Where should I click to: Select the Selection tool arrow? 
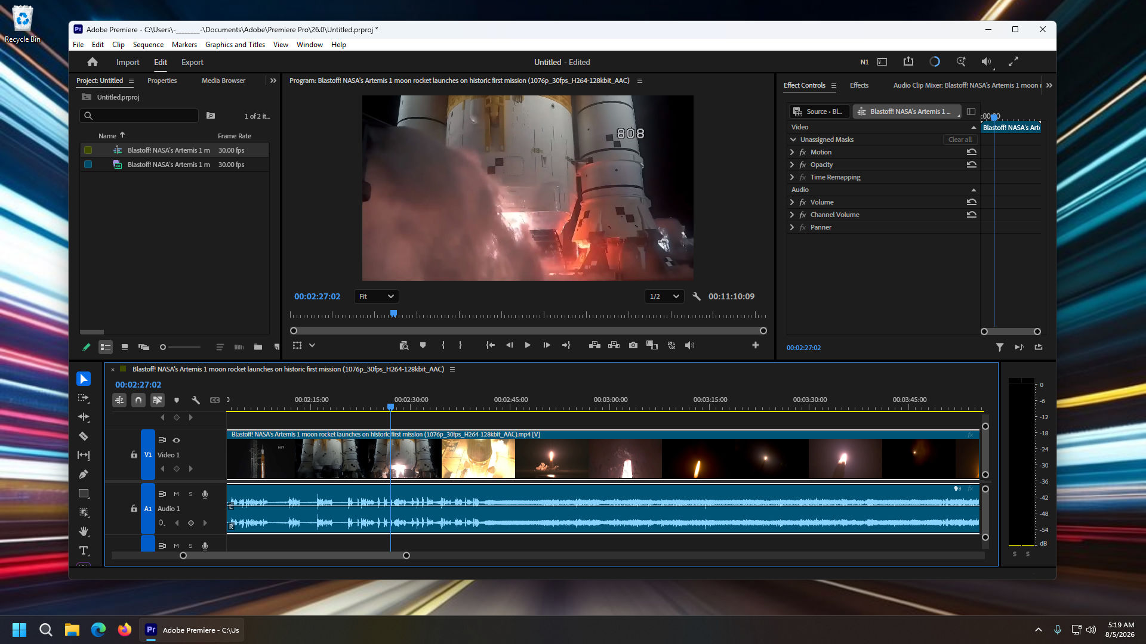[x=84, y=379]
